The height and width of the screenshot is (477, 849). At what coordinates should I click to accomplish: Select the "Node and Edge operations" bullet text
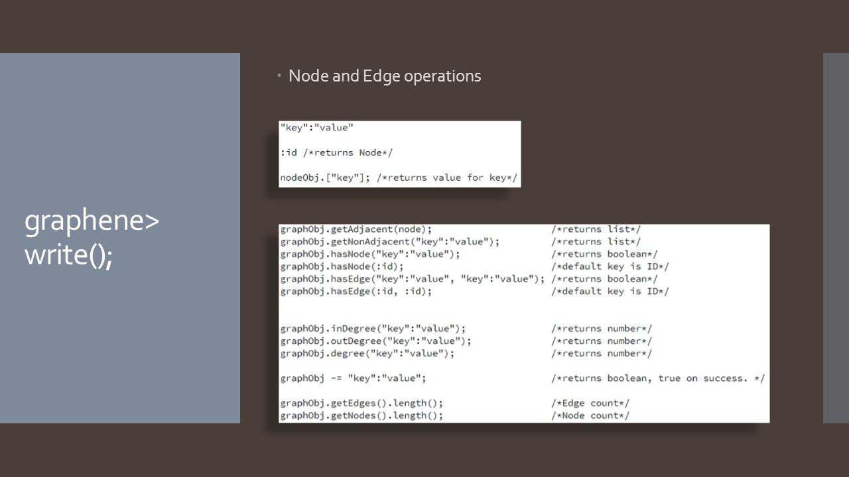pyautogui.click(x=385, y=76)
